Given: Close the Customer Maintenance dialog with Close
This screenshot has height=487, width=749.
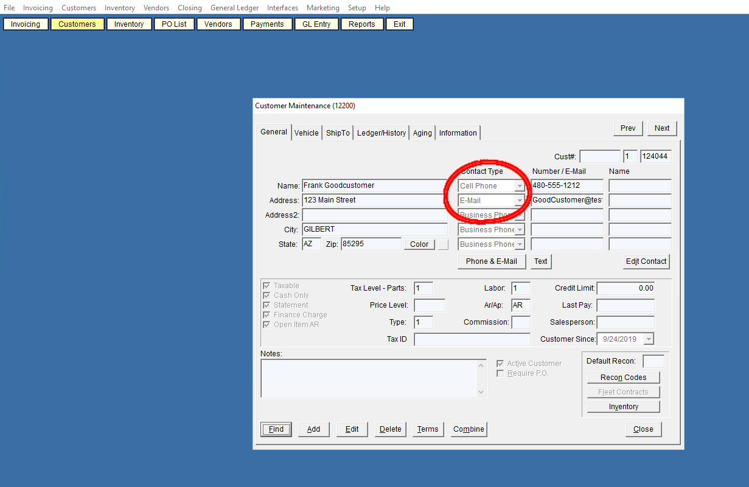Looking at the screenshot, I should coord(643,429).
